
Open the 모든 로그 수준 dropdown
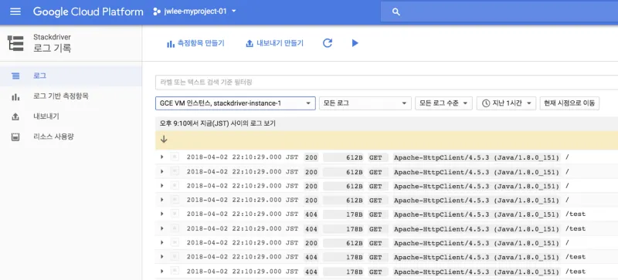pos(443,103)
